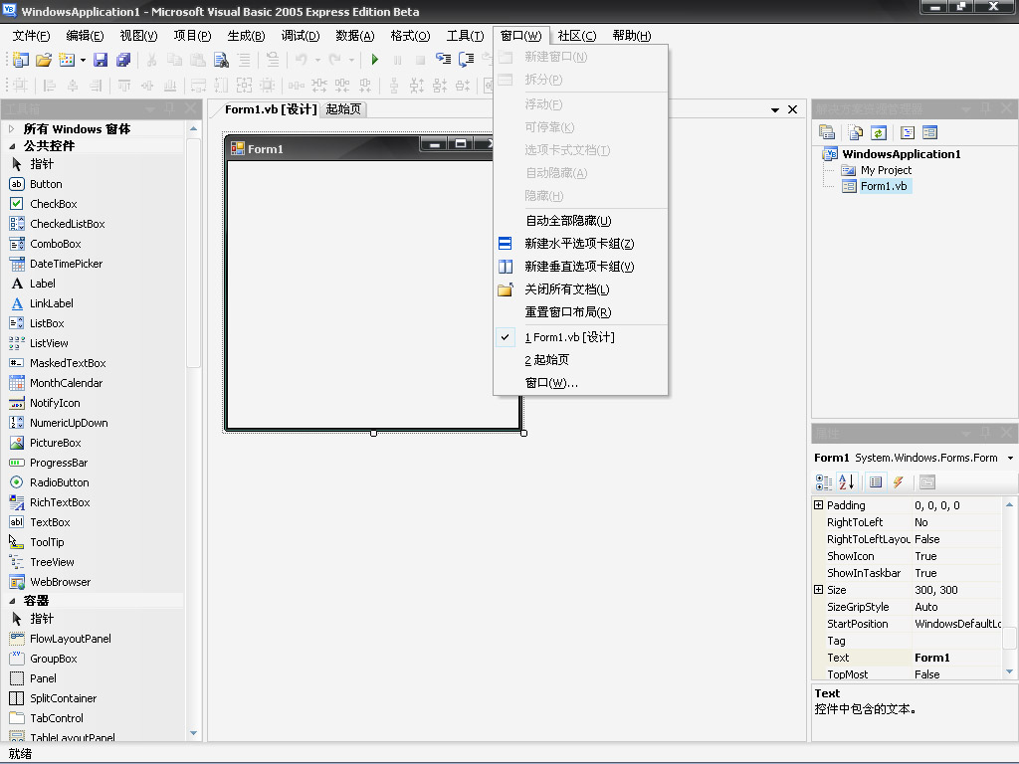Image resolution: width=1019 pixels, height=764 pixels.
Task: Open the 窗口(W)... dialog entry
Action: [x=580, y=383]
